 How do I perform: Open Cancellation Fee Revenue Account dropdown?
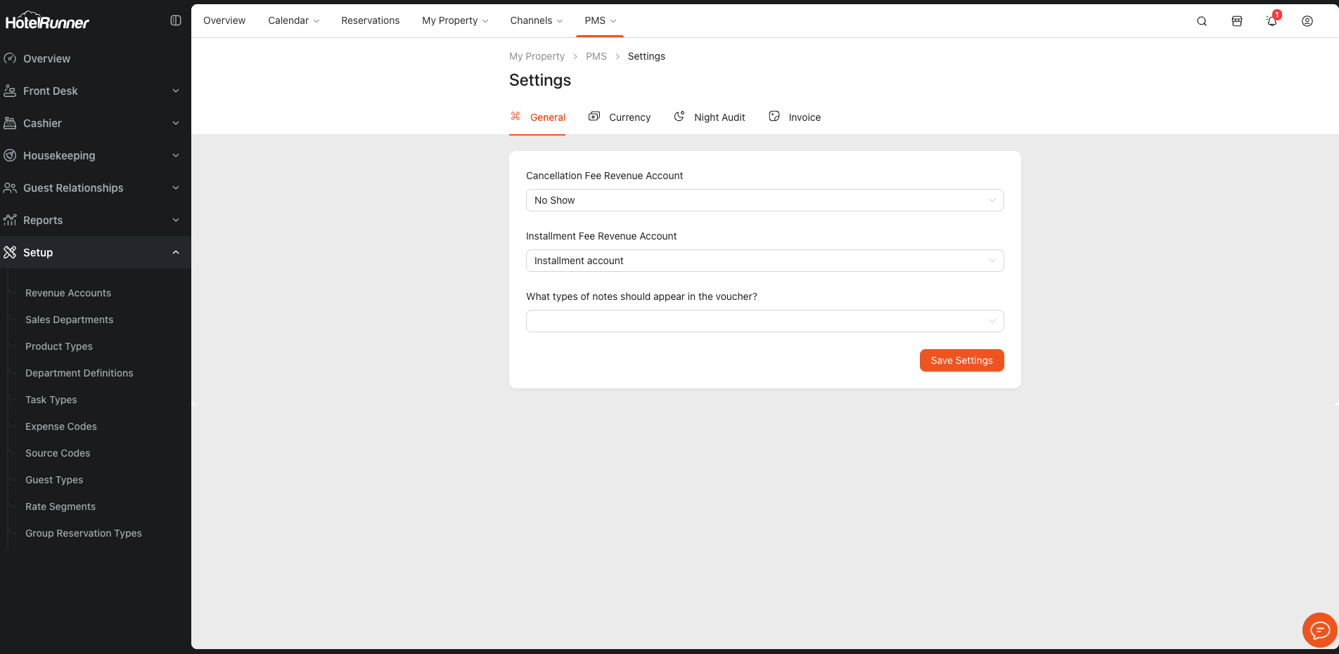(x=764, y=200)
